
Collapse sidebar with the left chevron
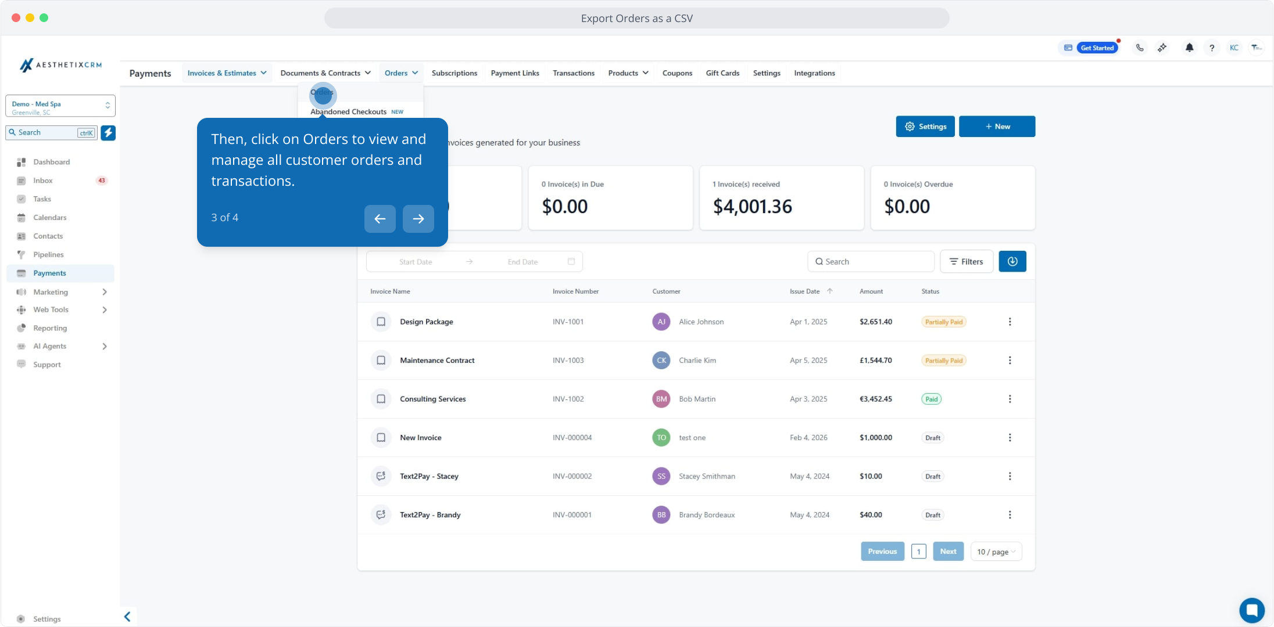tap(127, 617)
